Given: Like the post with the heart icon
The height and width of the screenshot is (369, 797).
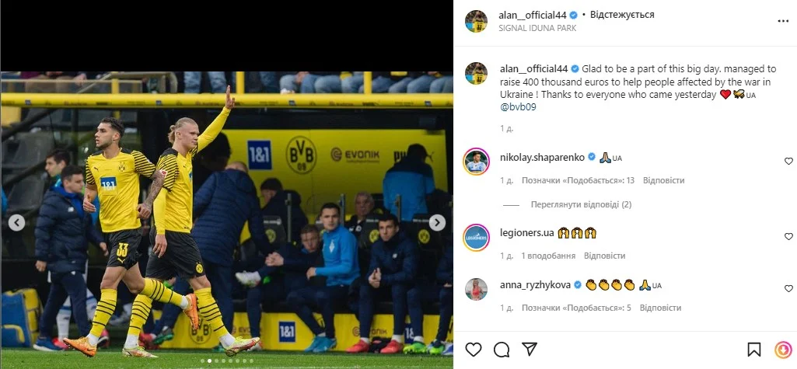Looking at the screenshot, I should click(x=474, y=350).
